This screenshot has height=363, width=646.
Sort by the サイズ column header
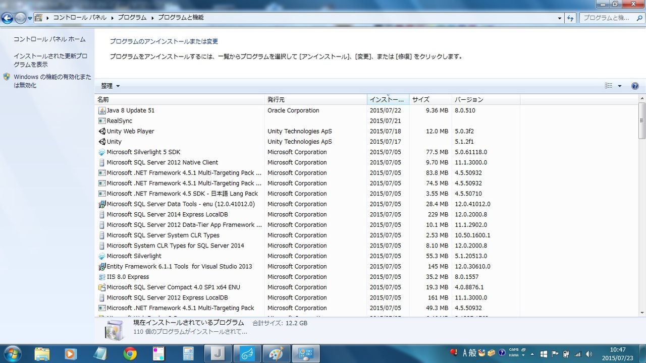430,100
